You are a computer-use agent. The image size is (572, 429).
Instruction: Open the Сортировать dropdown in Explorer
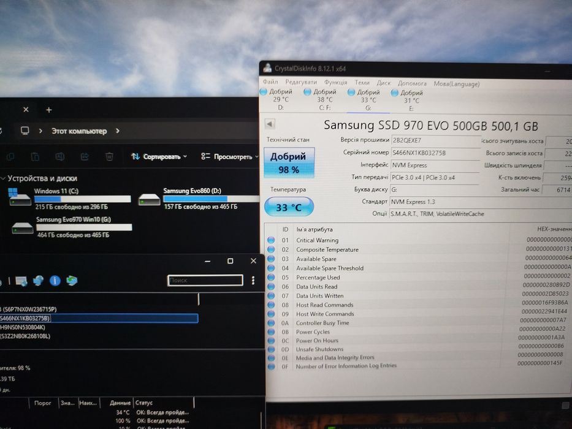coord(159,156)
